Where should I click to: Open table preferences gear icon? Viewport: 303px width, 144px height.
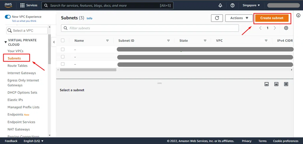tap(286, 28)
